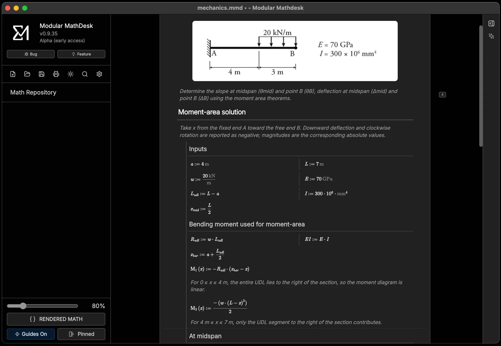Click the sparkle AI assistant icon
The width and height of the screenshot is (501, 346).
click(491, 36)
